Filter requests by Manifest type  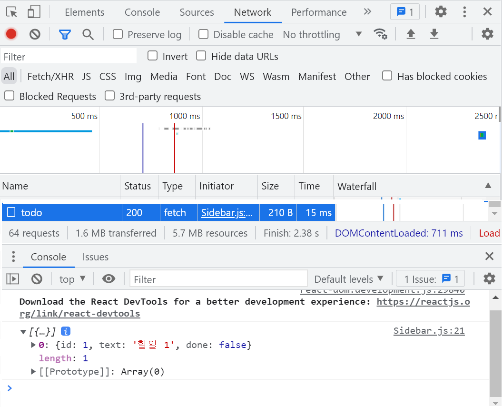(x=317, y=76)
